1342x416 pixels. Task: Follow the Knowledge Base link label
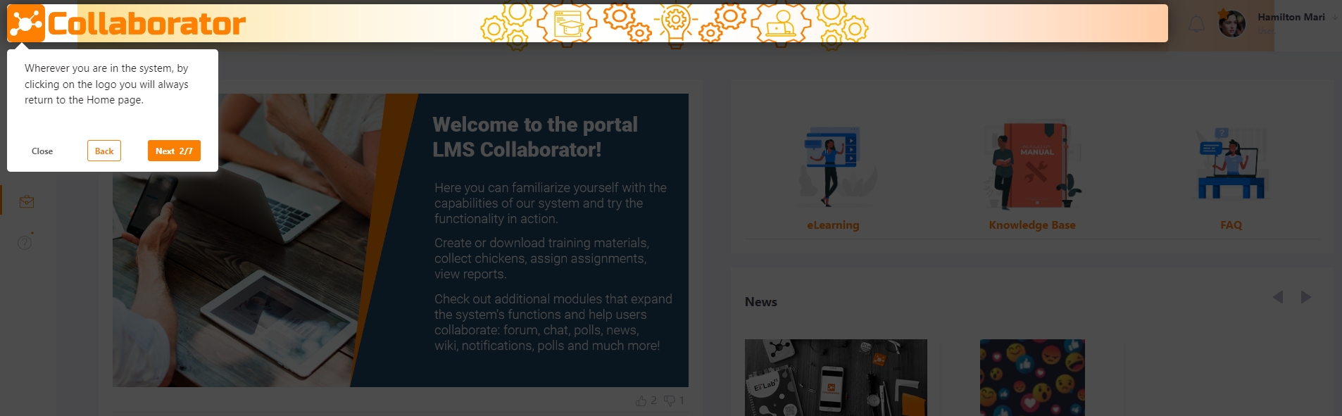1032,225
